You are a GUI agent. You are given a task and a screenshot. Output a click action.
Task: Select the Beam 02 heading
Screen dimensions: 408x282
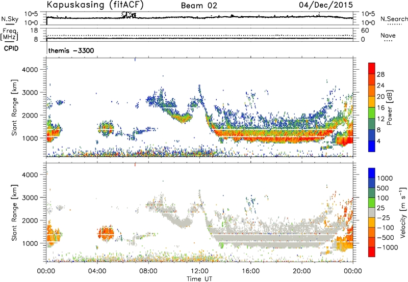[x=199, y=6]
